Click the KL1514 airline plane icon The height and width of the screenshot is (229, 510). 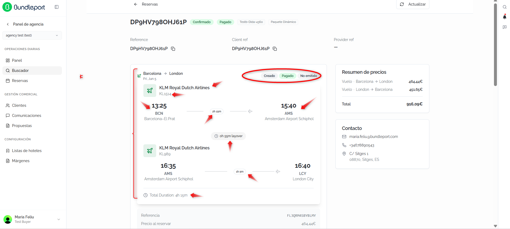click(150, 91)
